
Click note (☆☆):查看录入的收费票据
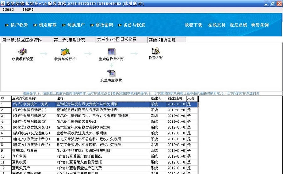pyautogui.click(x=79, y=162)
